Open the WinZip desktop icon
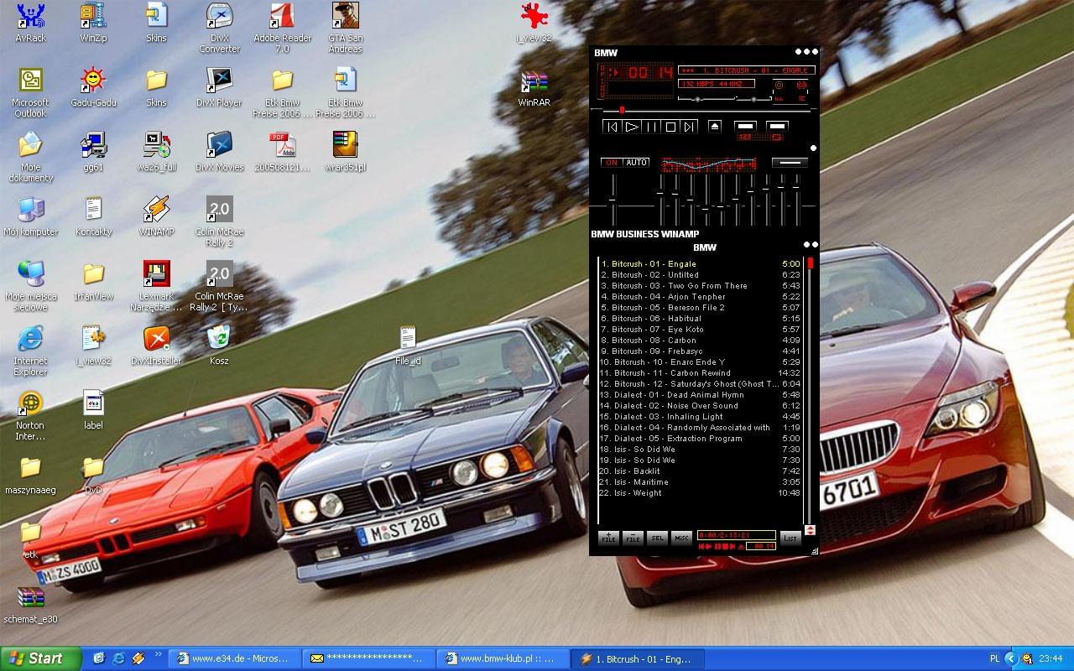 [93, 23]
